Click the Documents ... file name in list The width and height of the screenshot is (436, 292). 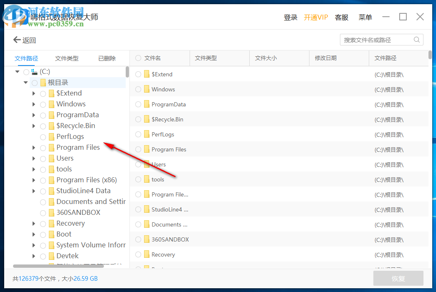click(169, 224)
